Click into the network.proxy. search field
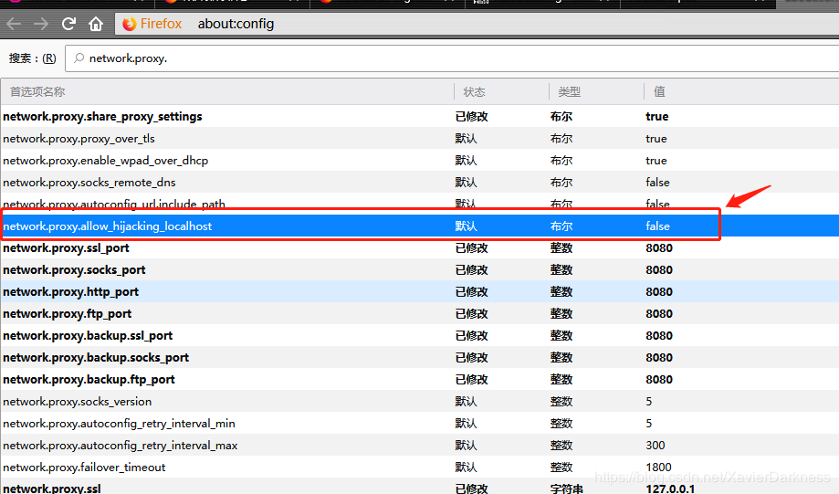The image size is (839, 494). [452, 58]
